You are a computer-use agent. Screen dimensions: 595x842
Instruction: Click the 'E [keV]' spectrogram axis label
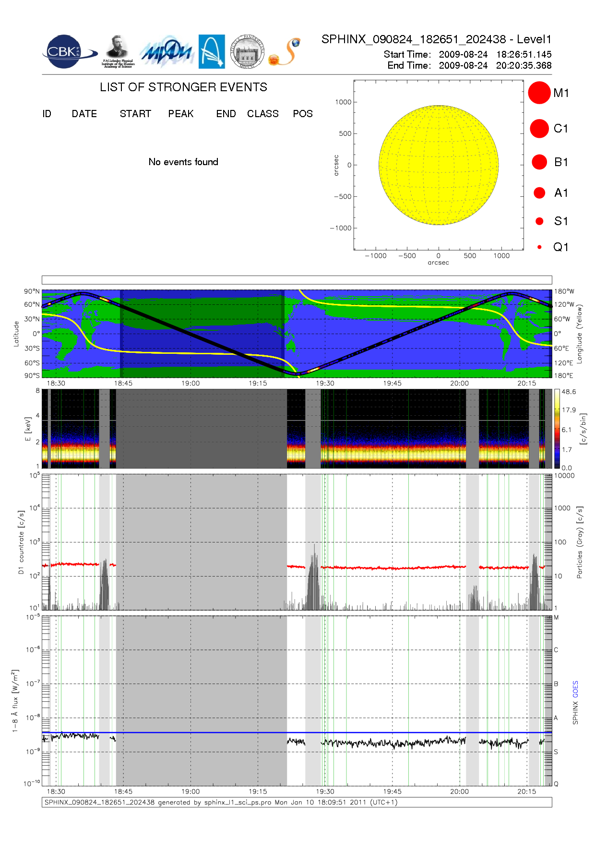click(28, 429)
